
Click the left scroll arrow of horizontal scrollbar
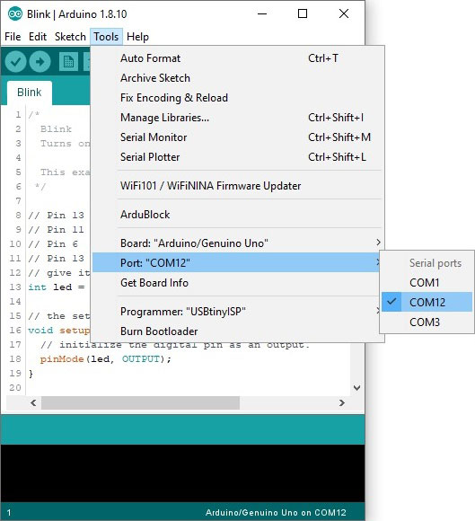coord(33,403)
